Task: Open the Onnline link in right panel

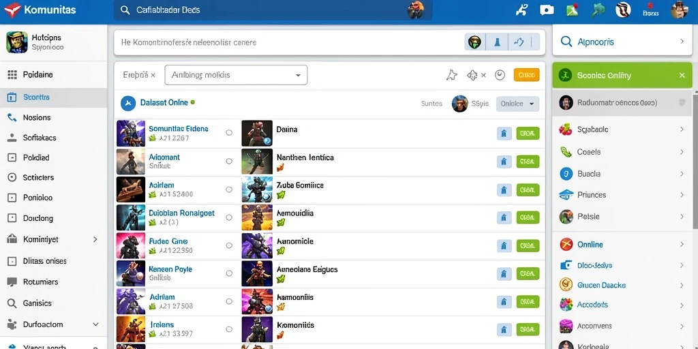Action: click(590, 245)
